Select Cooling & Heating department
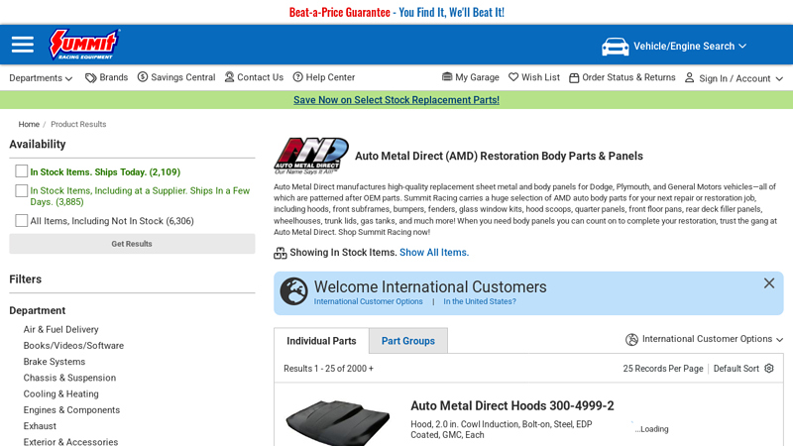Viewport: 793px width, 446px height. (60, 394)
